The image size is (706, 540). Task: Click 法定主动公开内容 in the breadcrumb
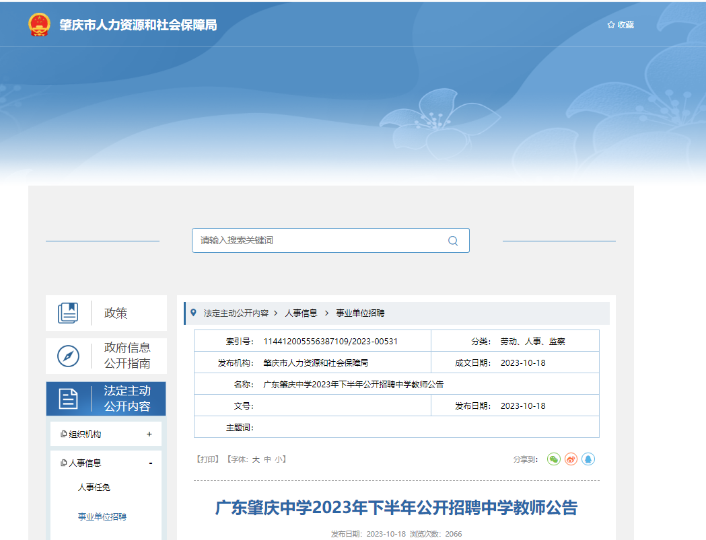pyautogui.click(x=236, y=313)
